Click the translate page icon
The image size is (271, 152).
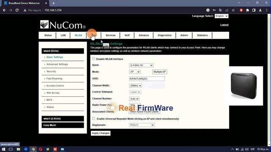coord(220,10)
